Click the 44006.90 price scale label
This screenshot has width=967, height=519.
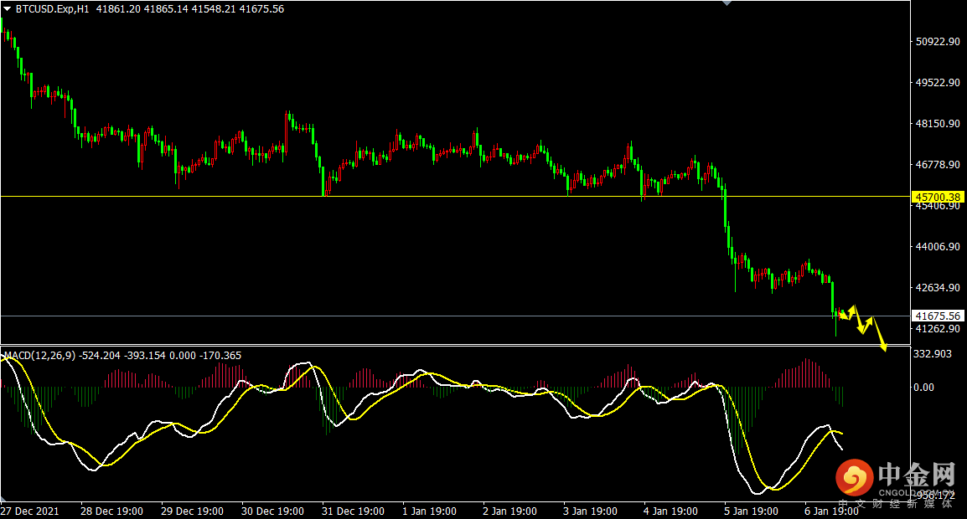pos(938,247)
